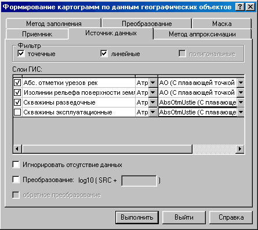Open Атр dropdown for Скважины разведочные
The image size is (258, 230).
click(153, 102)
